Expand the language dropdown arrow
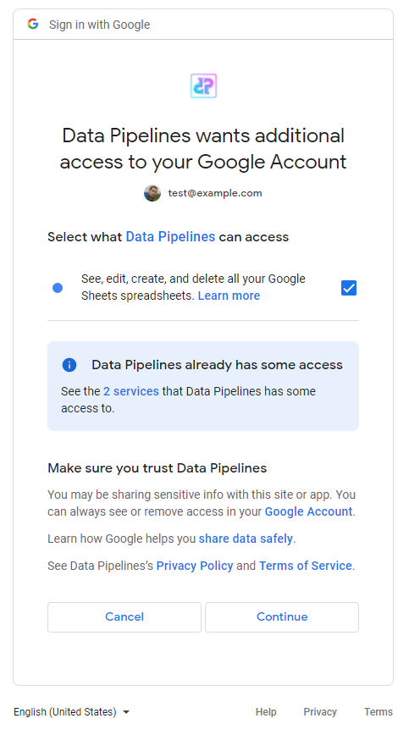409x735 pixels. point(125,712)
